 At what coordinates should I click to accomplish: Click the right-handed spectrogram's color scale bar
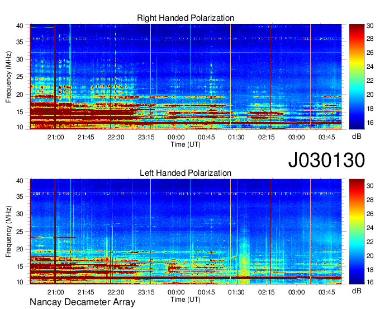[357, 77]
